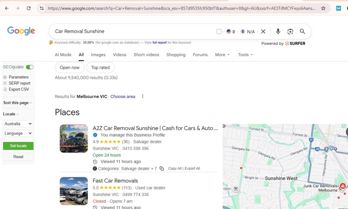This screenshot has width=348, height=209.
Task: Clear the search box with the X icon
Action: pyautogui.click(x=263, y=31)
